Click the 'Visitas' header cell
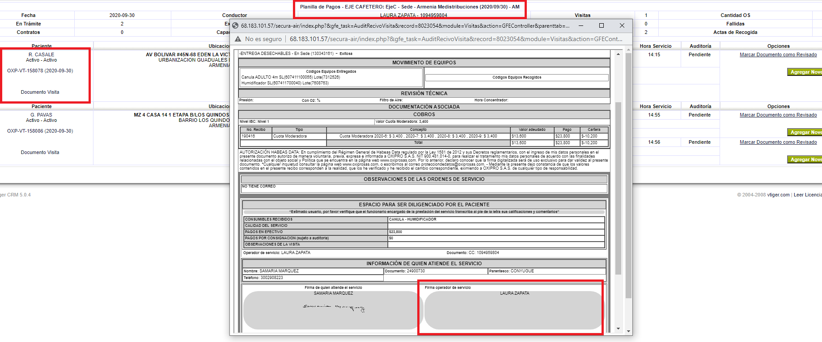The width and height of the screenshot is (822, 342). (582, 15)
